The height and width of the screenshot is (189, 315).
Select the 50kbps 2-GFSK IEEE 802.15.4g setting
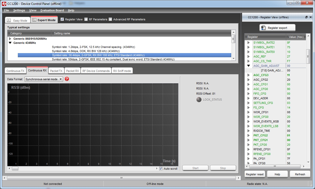113,59
